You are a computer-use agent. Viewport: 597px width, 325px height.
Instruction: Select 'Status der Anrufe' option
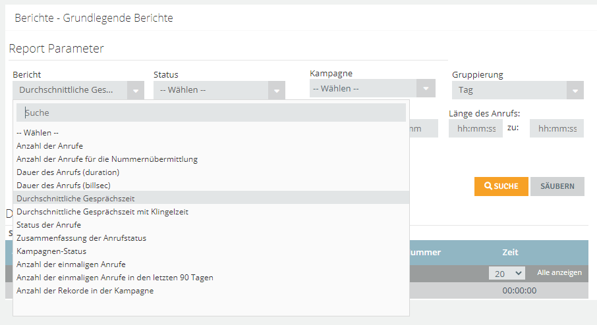211,225
